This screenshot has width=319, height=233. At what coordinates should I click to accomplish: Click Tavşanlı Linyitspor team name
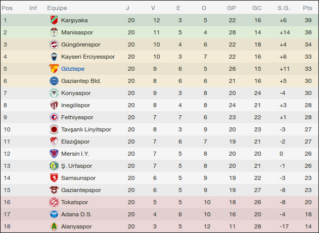click(x=86, y=129)
